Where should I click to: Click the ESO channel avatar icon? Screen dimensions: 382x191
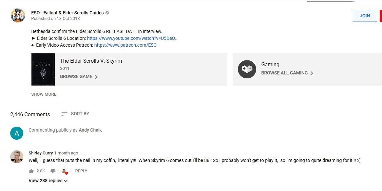[18, 15]
